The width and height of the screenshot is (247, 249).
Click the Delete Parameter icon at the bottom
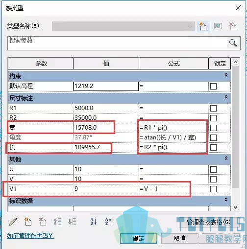point(43,222)
